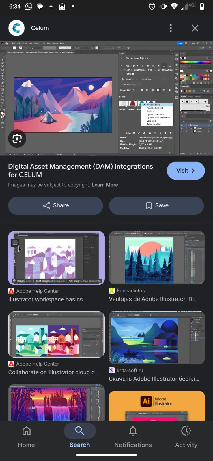Open the krita-soft.ru lake scene thumbnail
The image size is (213, 461).
click(157, 337)
